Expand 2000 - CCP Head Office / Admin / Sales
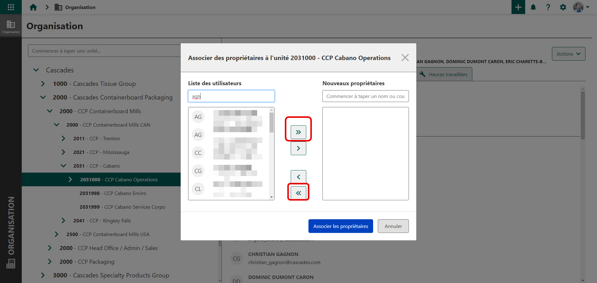The image size is (597, 283). (50, 248)
